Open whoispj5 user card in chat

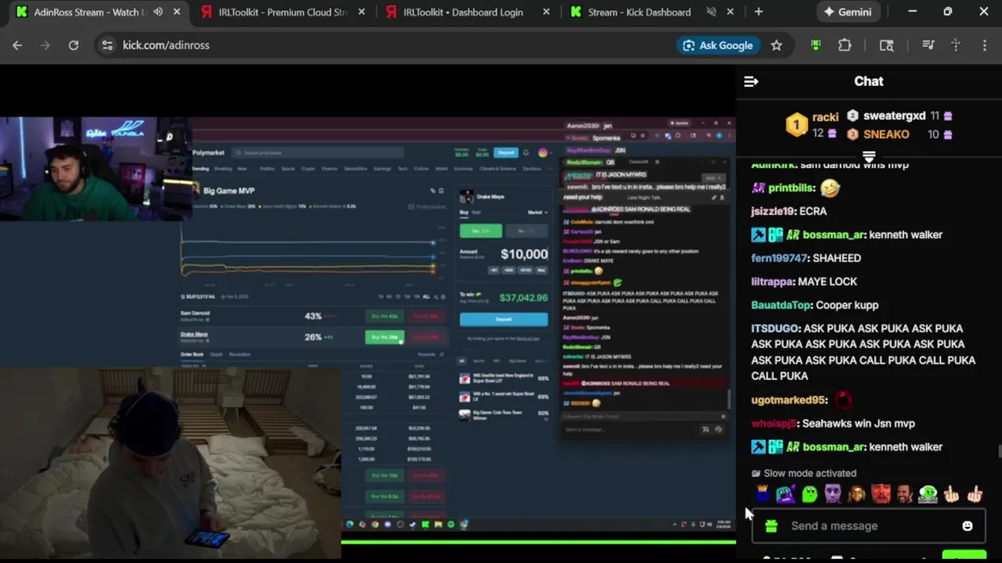click(x=773, y=423)
